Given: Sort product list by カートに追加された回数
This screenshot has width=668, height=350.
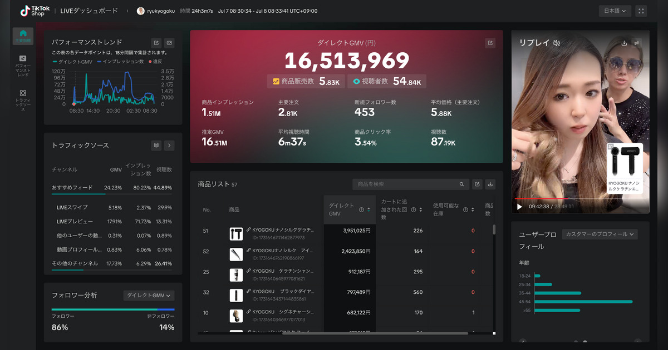Looking at the screenshot, I should click(x=421, y=210).
